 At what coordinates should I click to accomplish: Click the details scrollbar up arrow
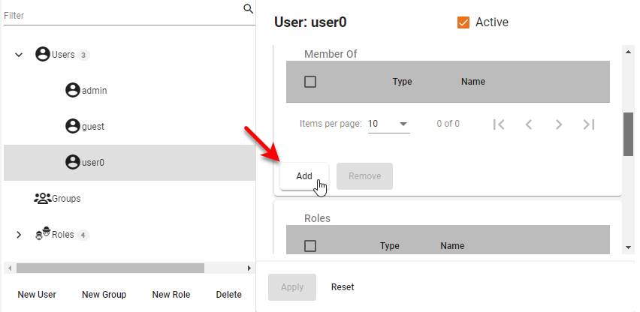629,51
